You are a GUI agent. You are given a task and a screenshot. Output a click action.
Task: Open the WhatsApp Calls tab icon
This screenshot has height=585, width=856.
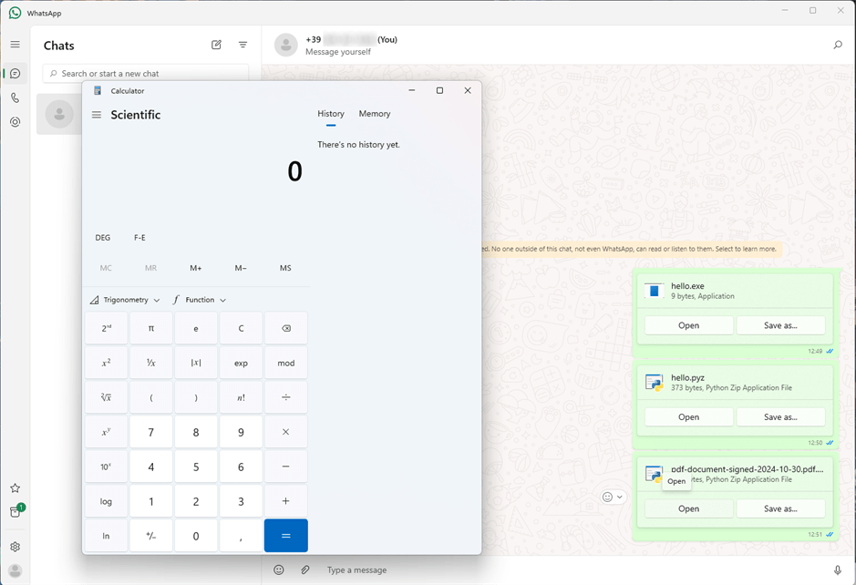click(15, 97)
